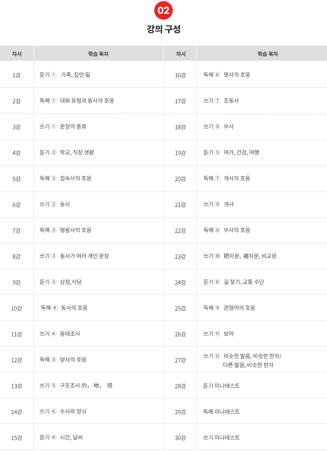Open 쓰기 ④ 동태조사 lesson
The width and height of the screenshot is (327, 451).
[x=60, y=334]
